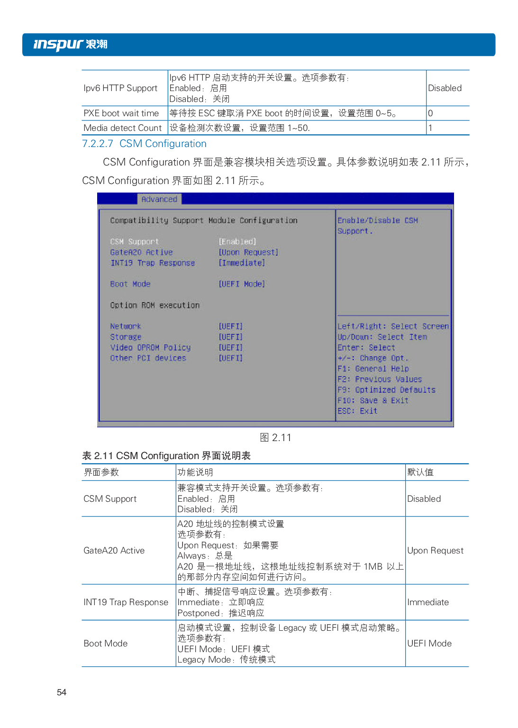Open Boot Mode UEFI Mode selector

point(241,284)
